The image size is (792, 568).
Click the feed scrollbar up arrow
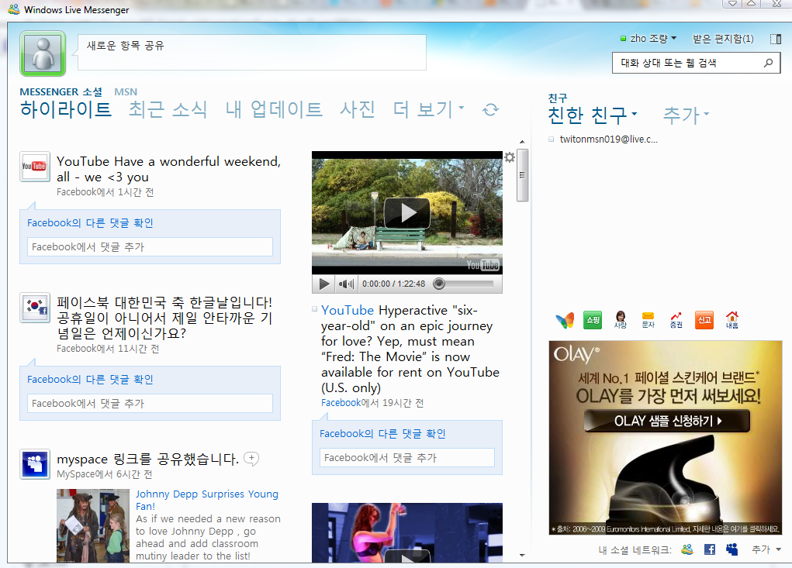[522, 142]
